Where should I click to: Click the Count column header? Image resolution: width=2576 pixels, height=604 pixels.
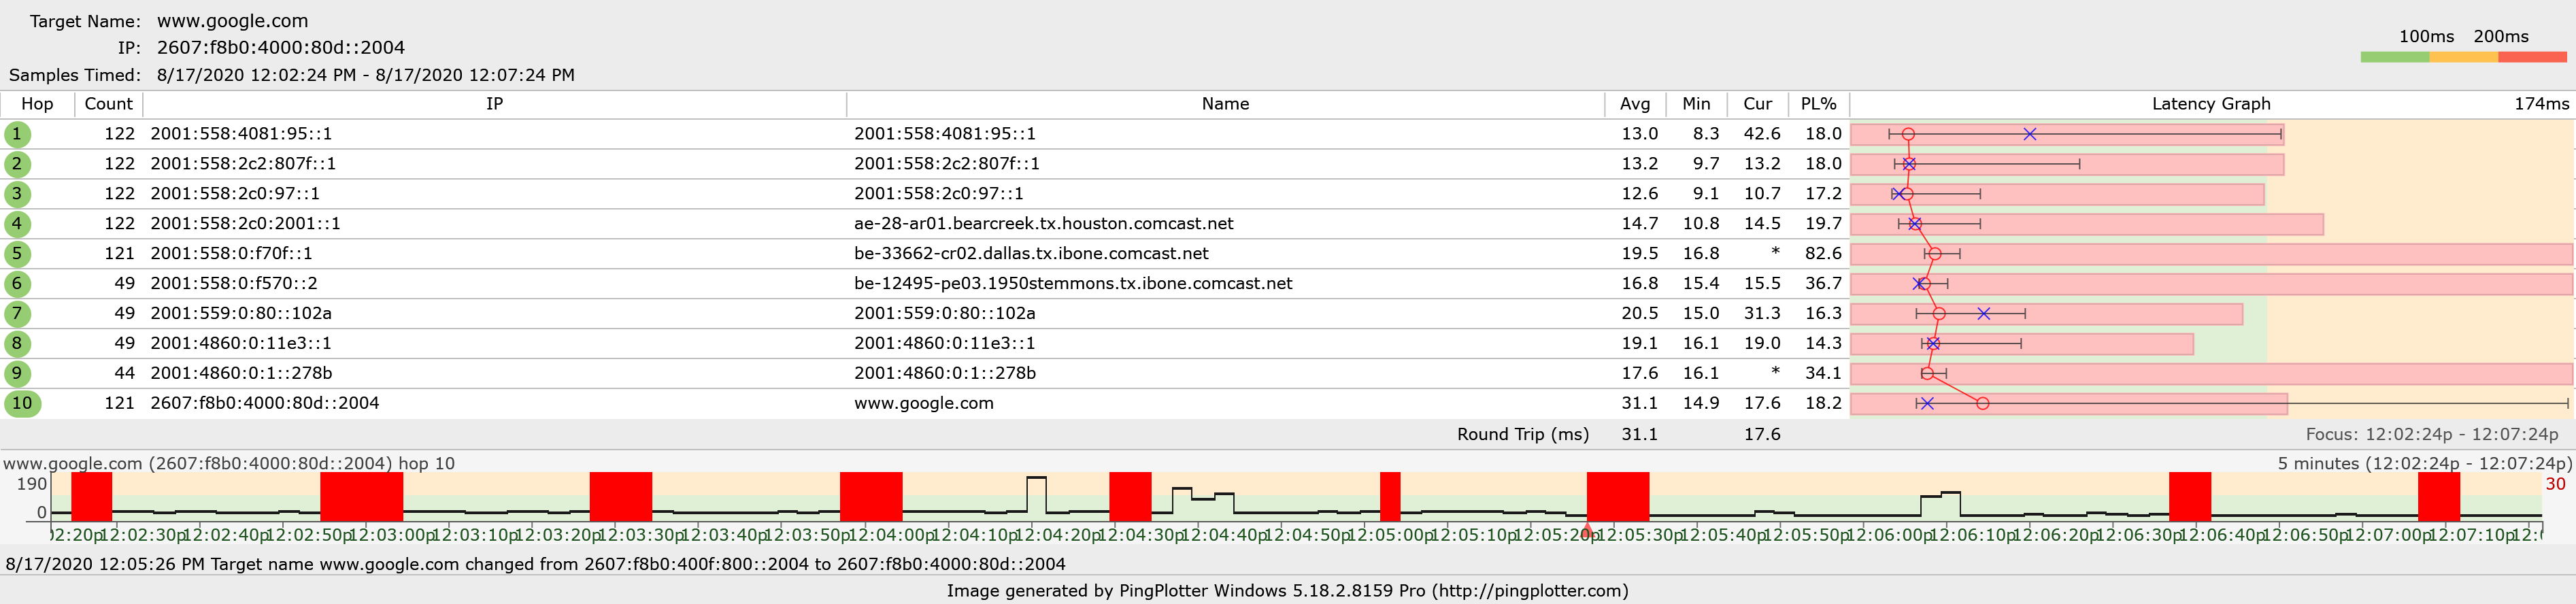pyautogui.click(x=108, y=104)
